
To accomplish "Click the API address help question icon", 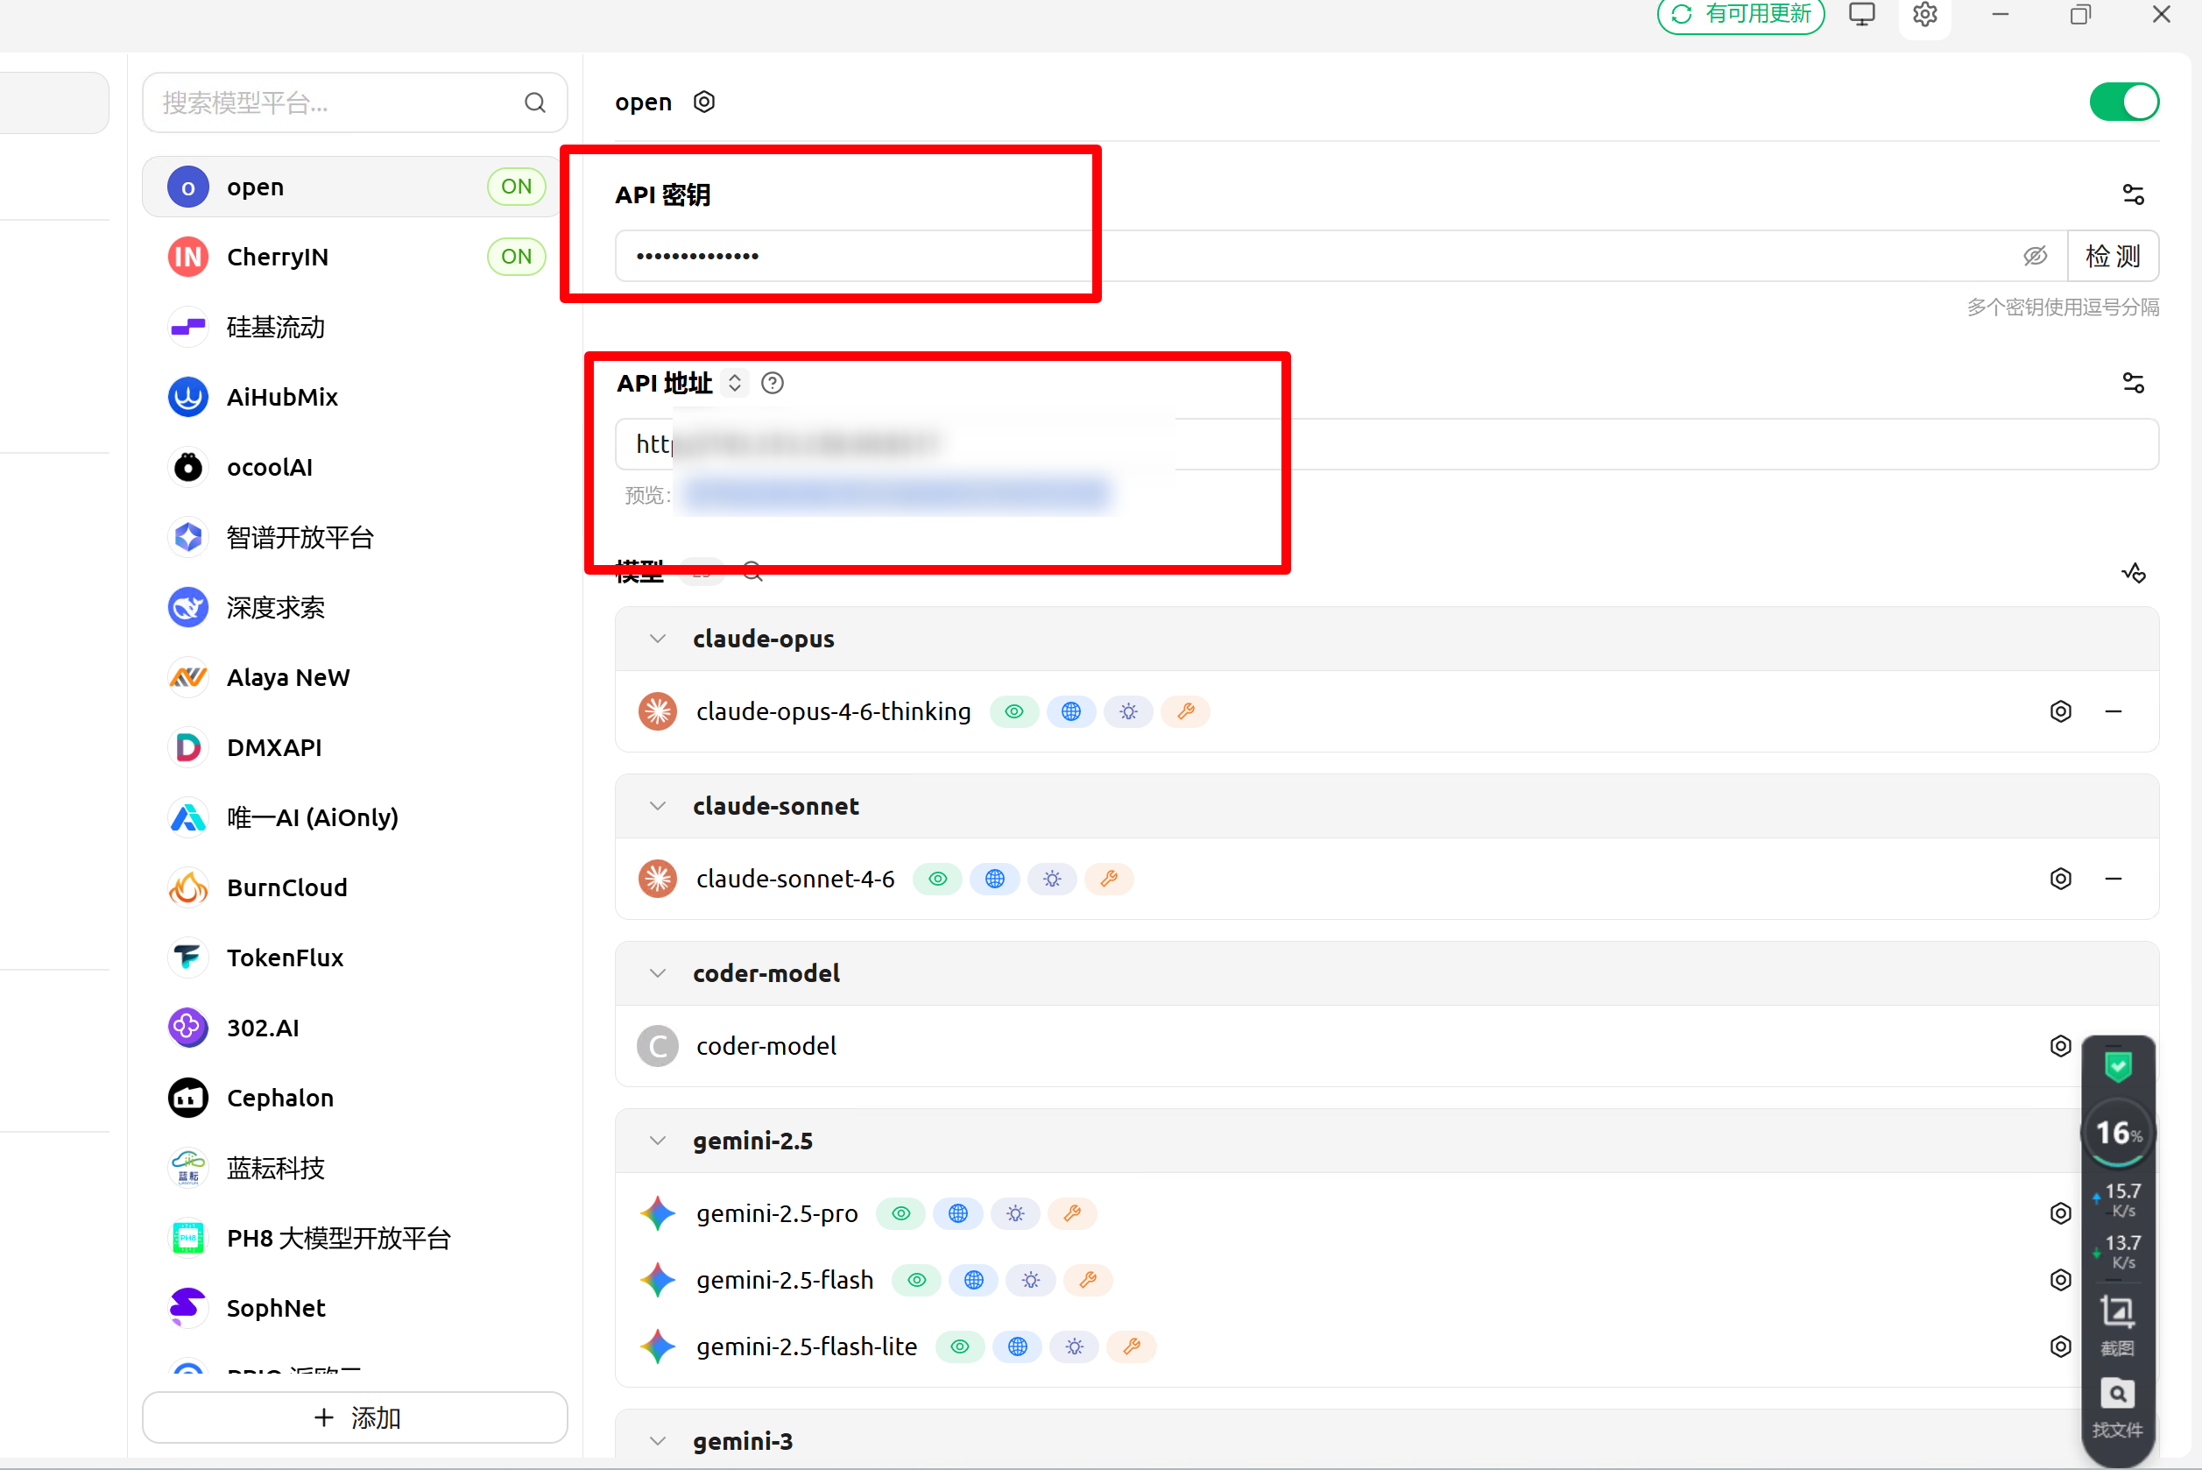I will pyautogui.click(x=773, y=383).
